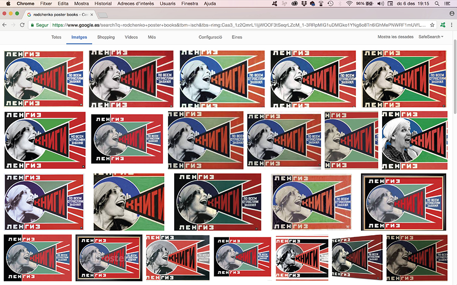This screenshot has height=285, width=457.
Task: Open Spotlight search magnifier
Action: [437, 4]
